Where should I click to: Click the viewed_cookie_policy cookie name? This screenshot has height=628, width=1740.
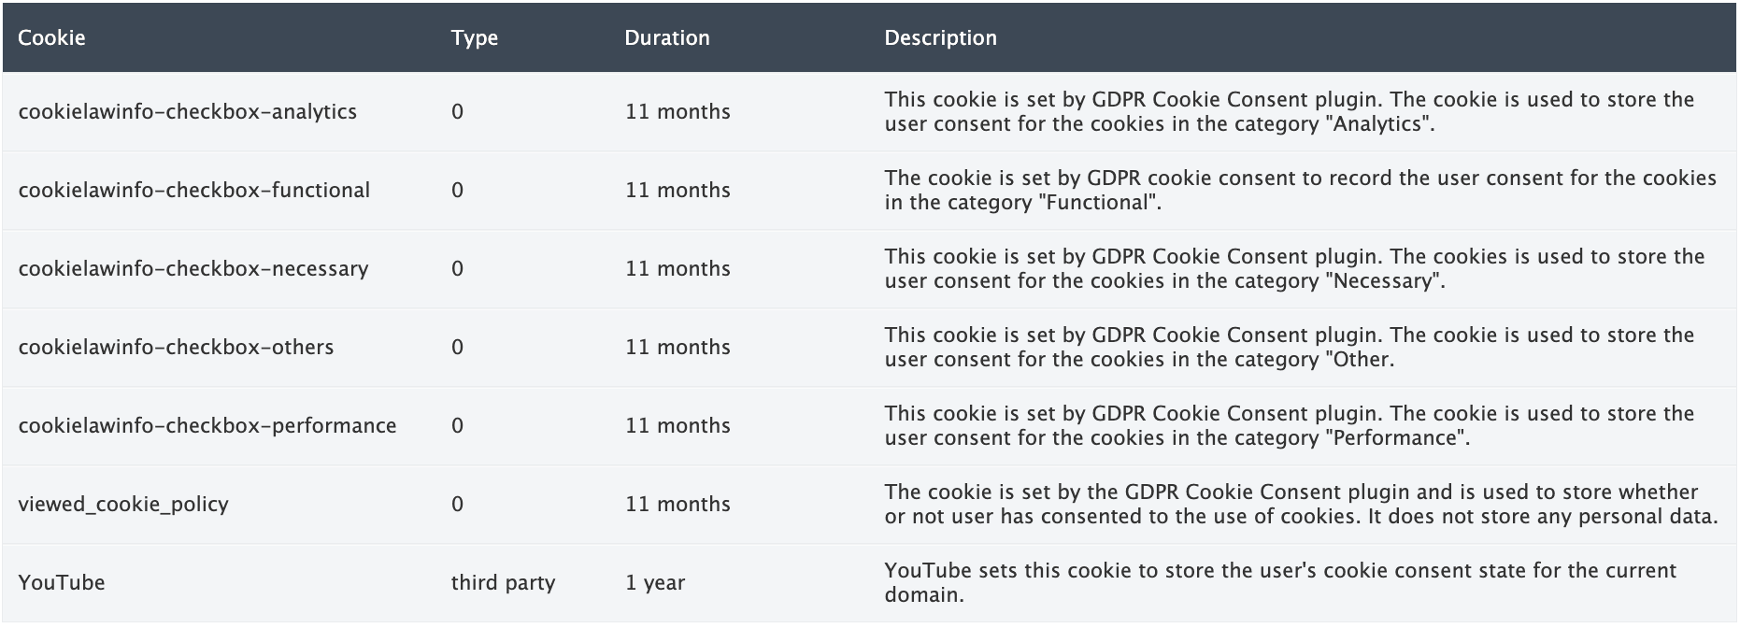(x=123, y=505)
